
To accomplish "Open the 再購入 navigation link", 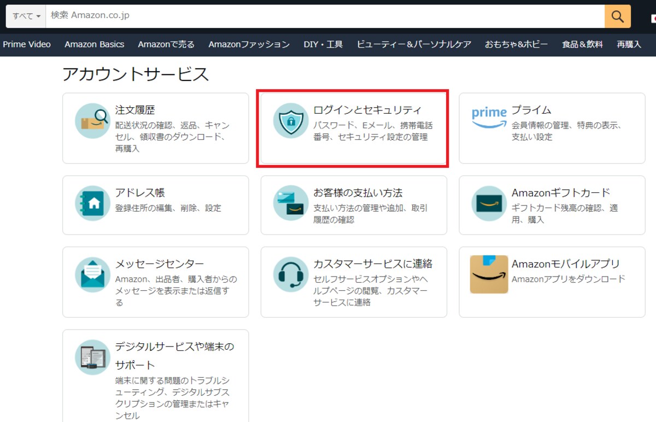I will point(629,44).
